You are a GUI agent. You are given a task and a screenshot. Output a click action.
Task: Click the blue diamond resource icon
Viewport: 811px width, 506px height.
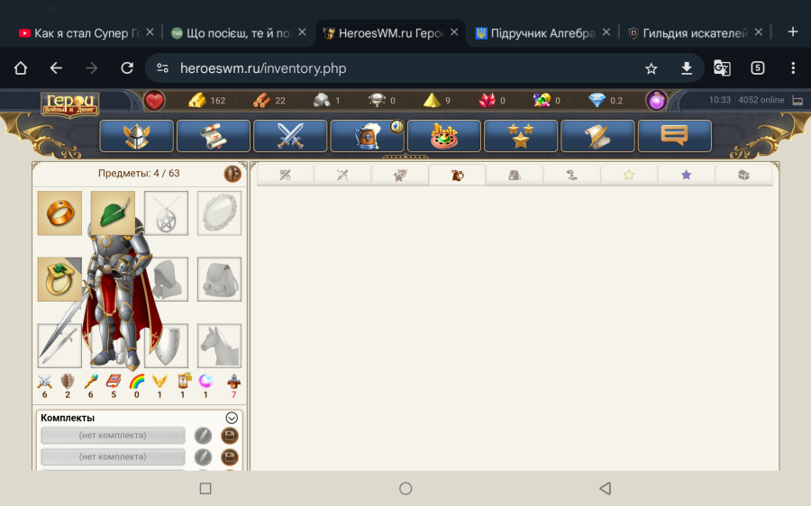pyautogui.click(x=597, y=100)
